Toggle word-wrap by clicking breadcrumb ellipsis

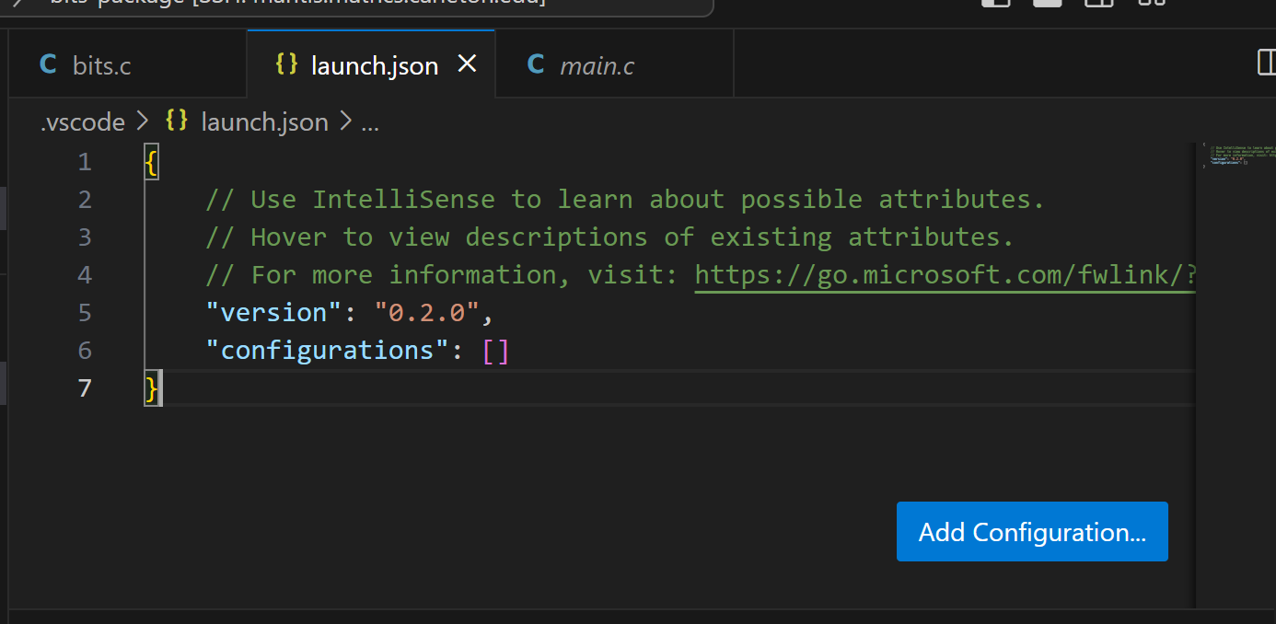[370, 121]
